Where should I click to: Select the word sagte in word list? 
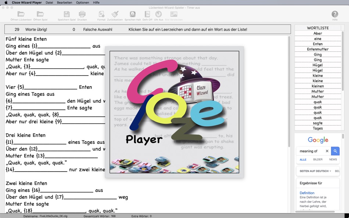(318, 123)
